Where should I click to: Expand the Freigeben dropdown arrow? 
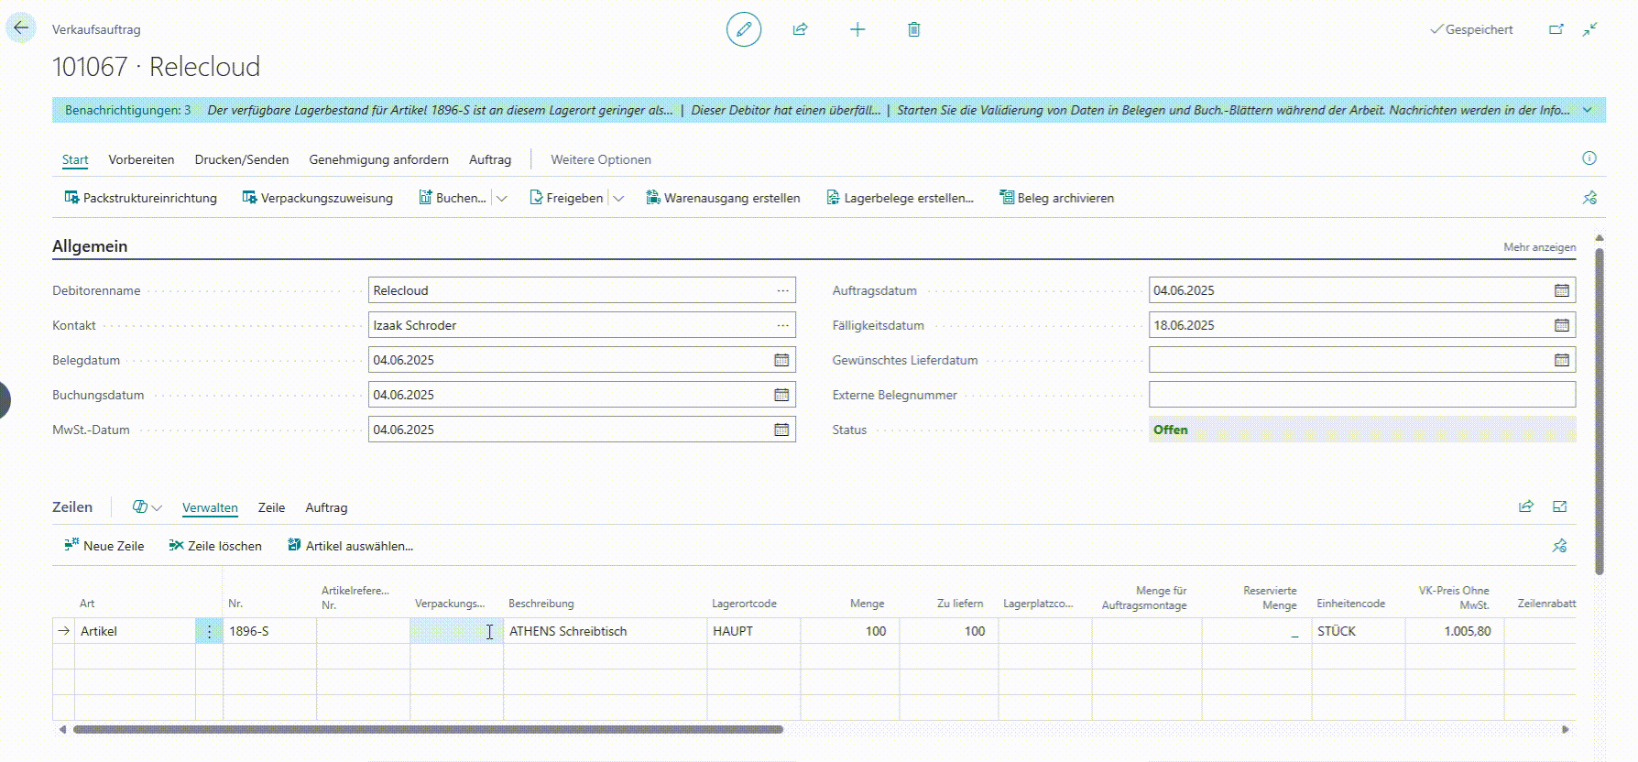(618, 198)
